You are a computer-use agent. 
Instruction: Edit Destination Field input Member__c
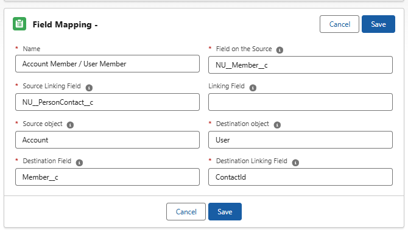(107, 177)
